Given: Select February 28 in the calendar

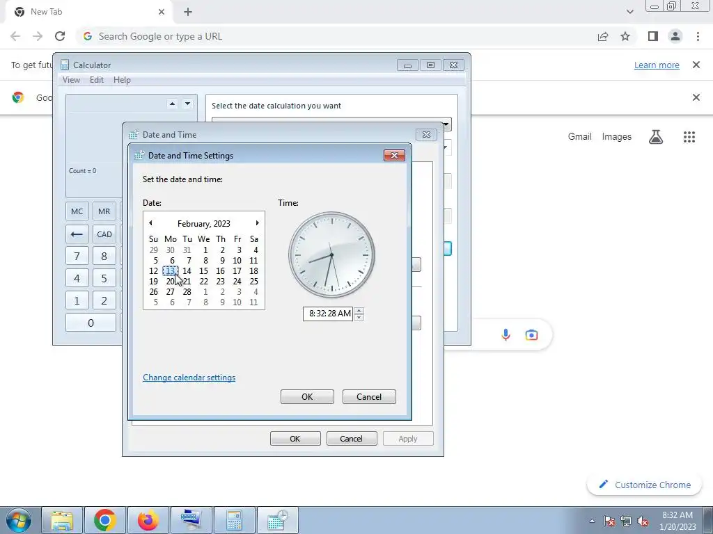Looking at the screenshot, I should pos(187,292).
